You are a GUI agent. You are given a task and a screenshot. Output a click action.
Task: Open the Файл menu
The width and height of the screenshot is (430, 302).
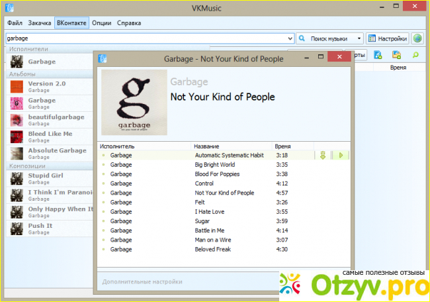15,23
